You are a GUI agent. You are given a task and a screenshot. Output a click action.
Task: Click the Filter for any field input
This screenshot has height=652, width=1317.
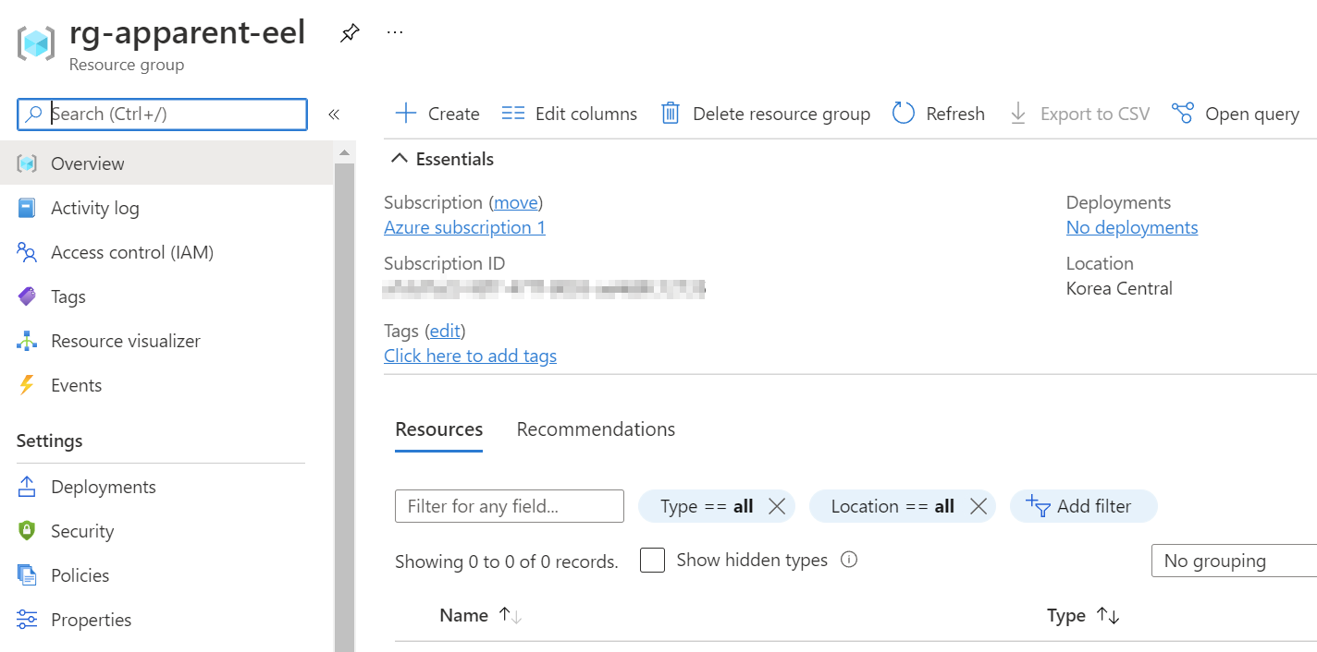coord(510,506)
